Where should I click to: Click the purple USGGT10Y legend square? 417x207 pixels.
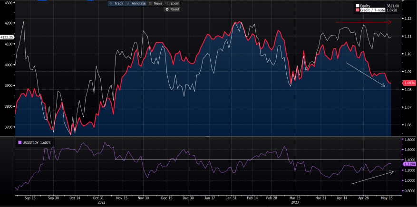pyautogui.click(x=19, y=142)
